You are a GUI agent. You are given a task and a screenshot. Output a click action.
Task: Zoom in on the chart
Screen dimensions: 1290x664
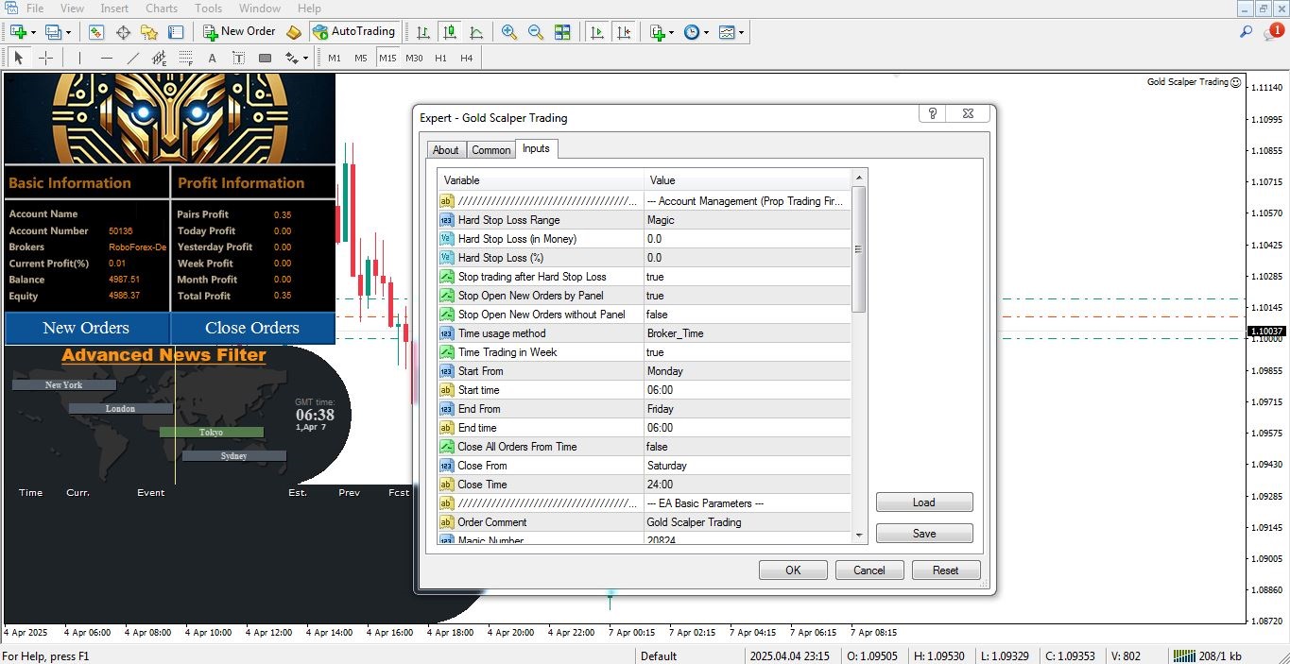[x=508, y=31]
